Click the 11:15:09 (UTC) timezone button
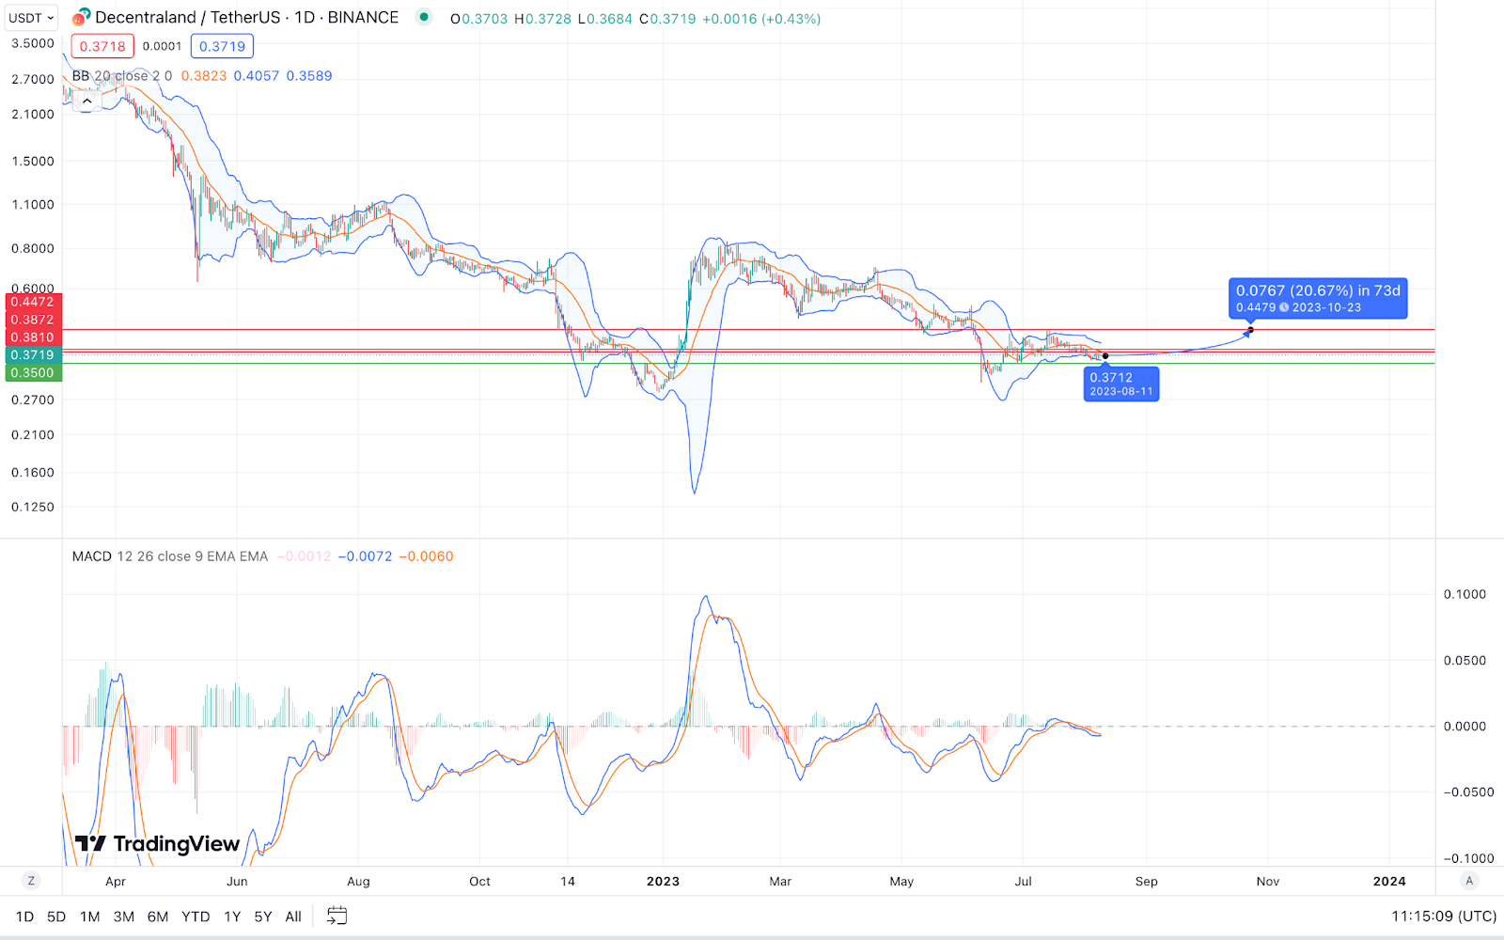 tap(1444, 916)
